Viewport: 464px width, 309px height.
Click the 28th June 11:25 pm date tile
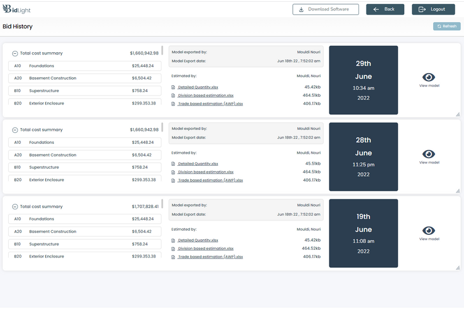coord(364,157)
